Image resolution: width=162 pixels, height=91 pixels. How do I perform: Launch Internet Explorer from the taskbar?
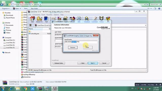(10, 89)
